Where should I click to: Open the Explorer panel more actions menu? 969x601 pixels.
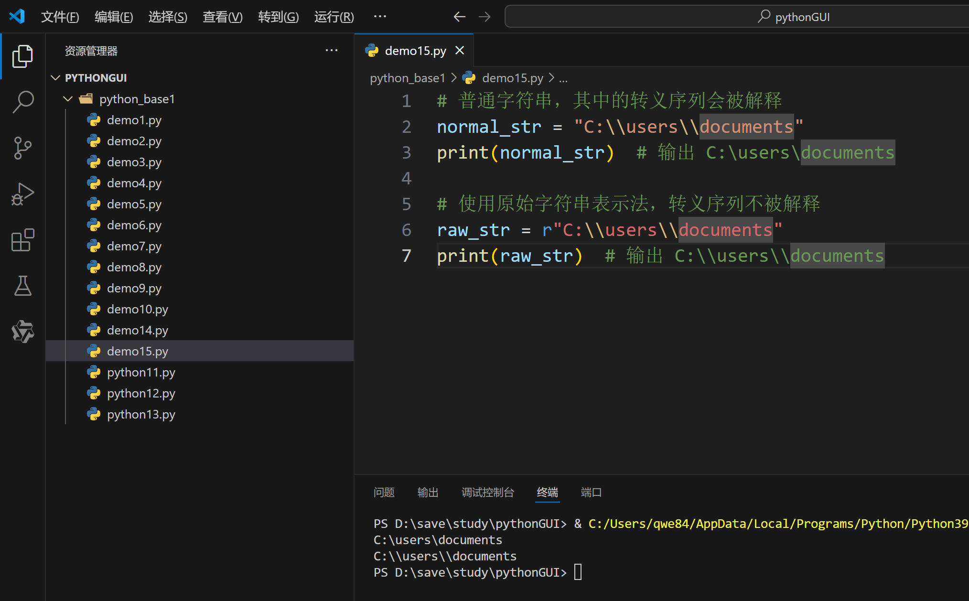[331, 51]
